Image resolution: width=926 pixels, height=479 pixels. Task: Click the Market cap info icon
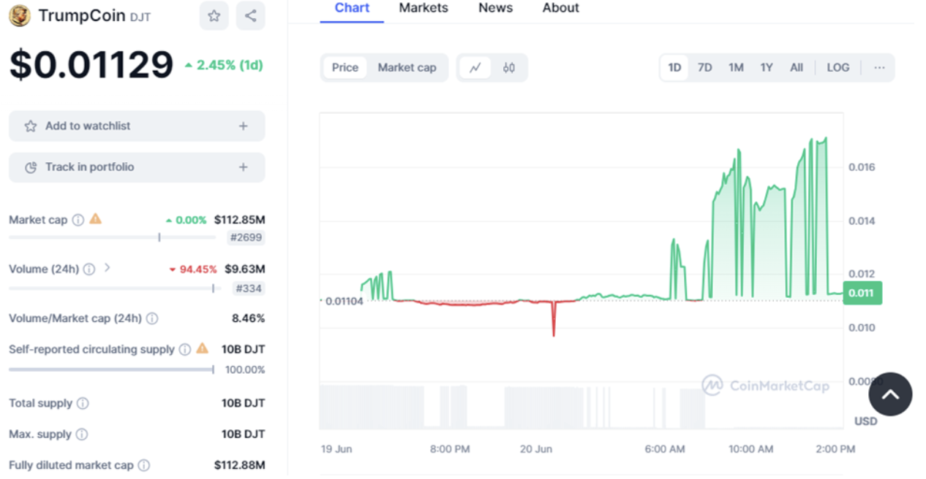(x=78, y=220)
